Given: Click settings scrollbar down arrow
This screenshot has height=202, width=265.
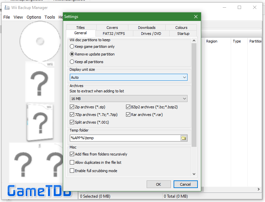Looking at the screenshot, I should [x=194, y=174].
